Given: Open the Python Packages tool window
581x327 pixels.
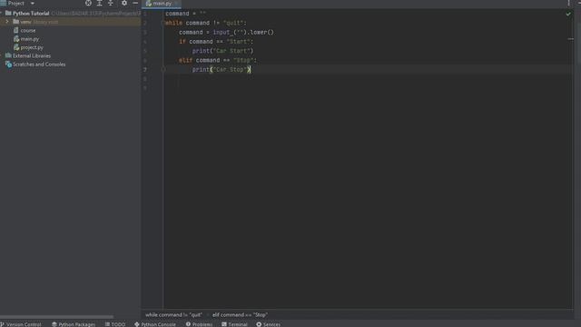Looking at the screenshot, I should [x=74, y=324].
